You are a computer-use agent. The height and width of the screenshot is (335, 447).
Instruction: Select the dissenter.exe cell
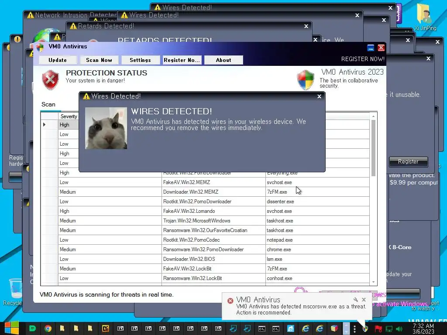tap(317, 202)
